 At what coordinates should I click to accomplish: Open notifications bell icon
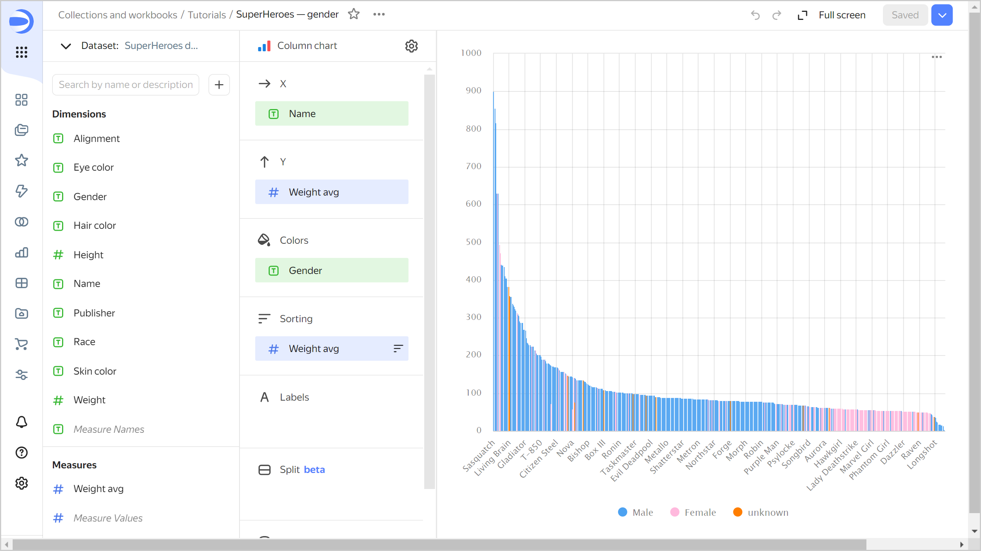pyautogui.click(x=21, y=422)
